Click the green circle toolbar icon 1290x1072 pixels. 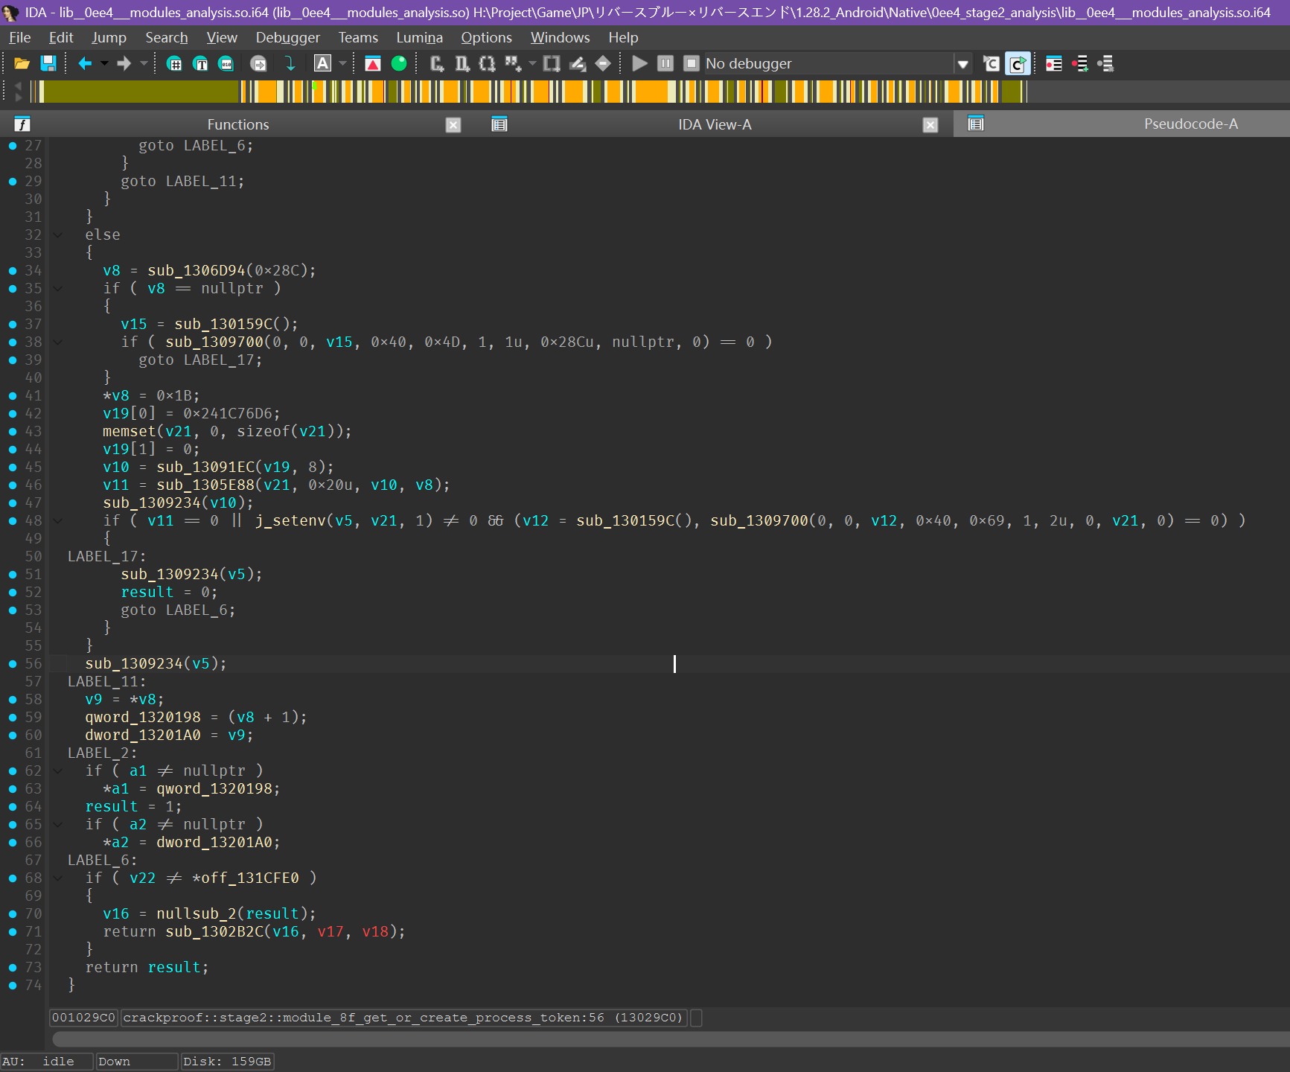pyautogui.click(x=399, y=64)
